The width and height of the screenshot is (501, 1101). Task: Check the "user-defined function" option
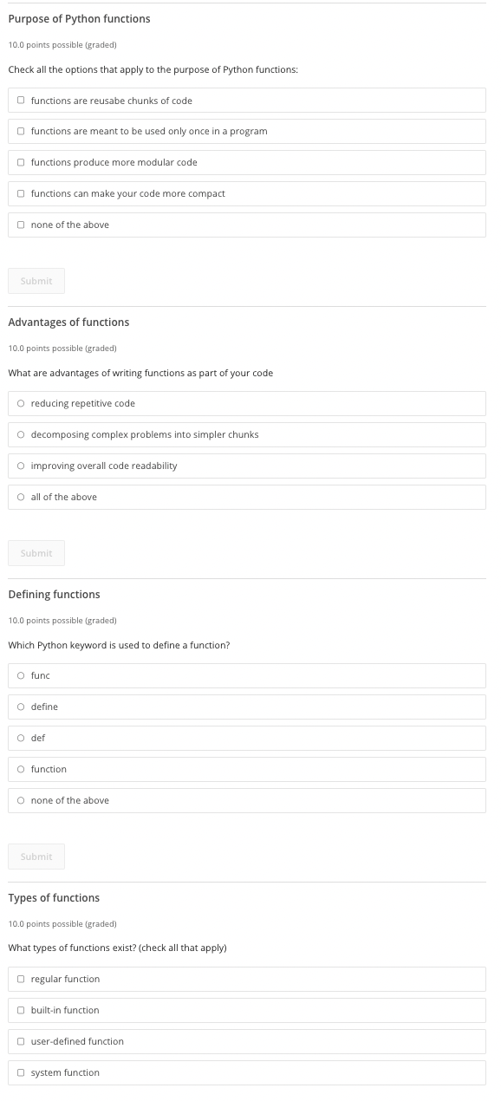tap(21, 1041)
